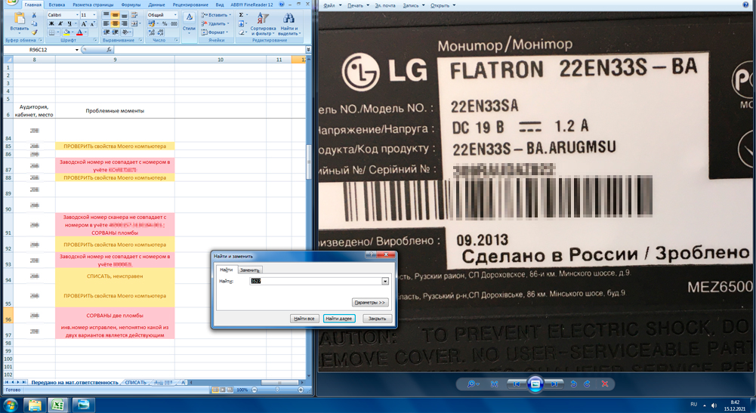Click the percent style icon
The width and height of the screenshot is (756, 413).
tap(165, 23)
